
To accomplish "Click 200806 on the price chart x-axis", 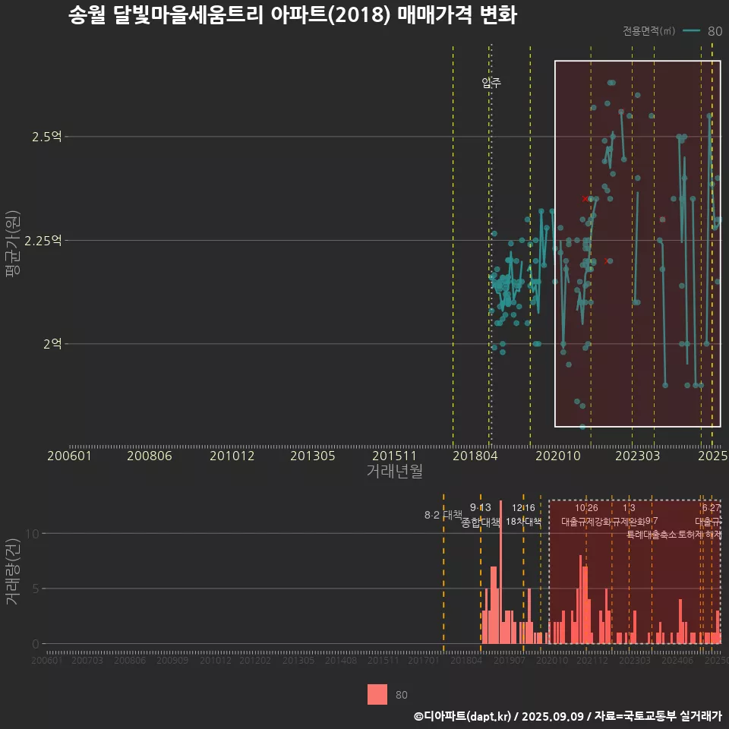I will (150, 456).
